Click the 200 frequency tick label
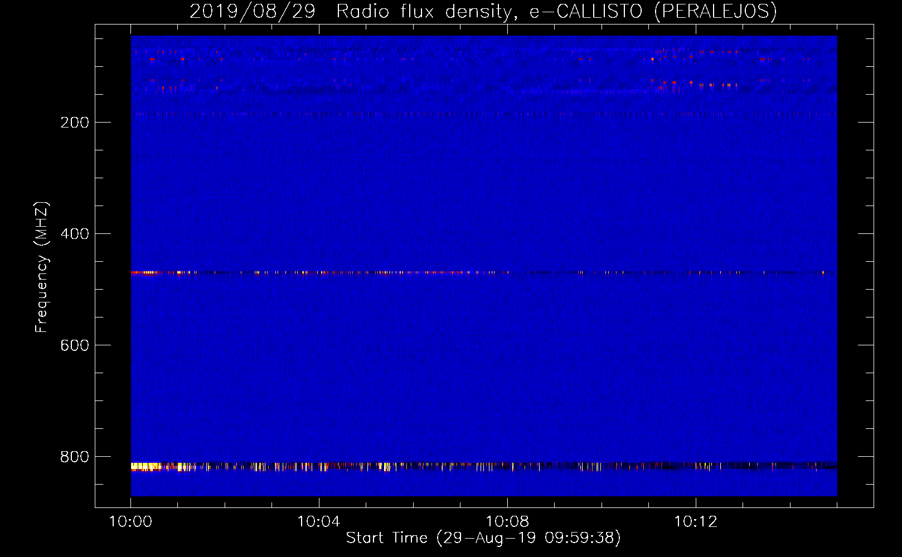Viewport: 902px width, 557px height. click(75, 123)
